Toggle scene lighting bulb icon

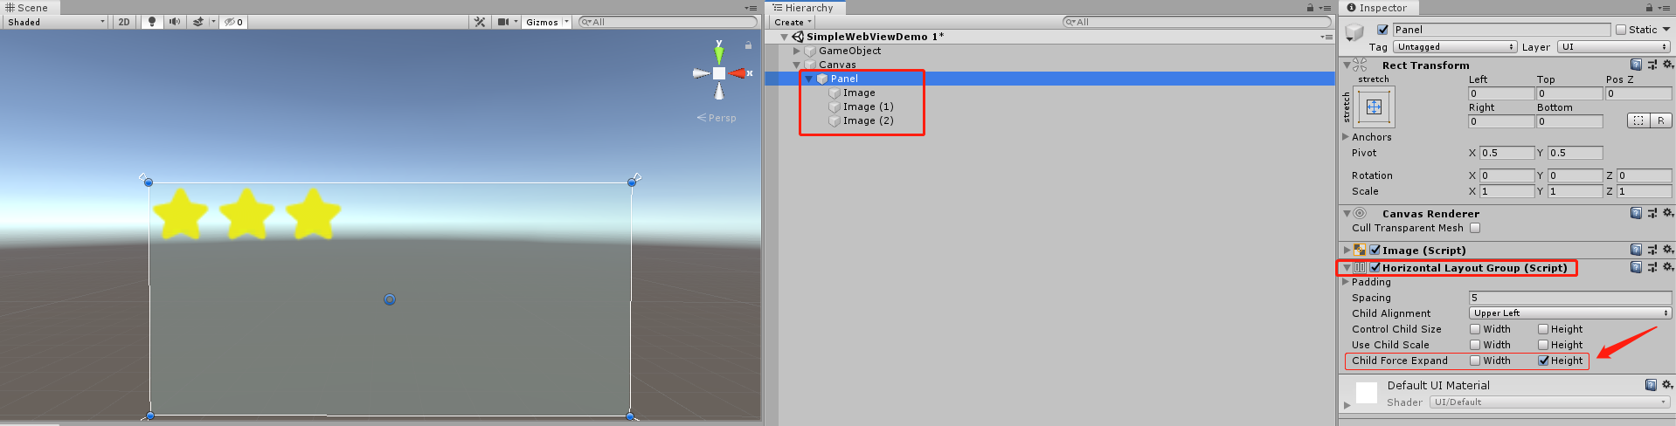pyautogui.click(x=152, y=22)
